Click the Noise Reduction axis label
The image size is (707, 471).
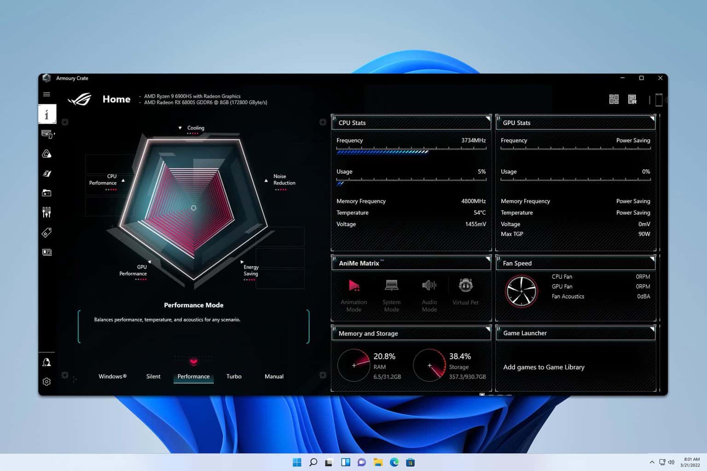pos(284,179)
